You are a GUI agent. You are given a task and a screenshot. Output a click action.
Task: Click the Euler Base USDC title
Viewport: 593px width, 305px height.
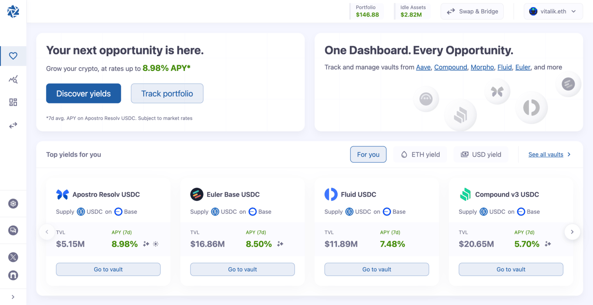tap(233, 195)
